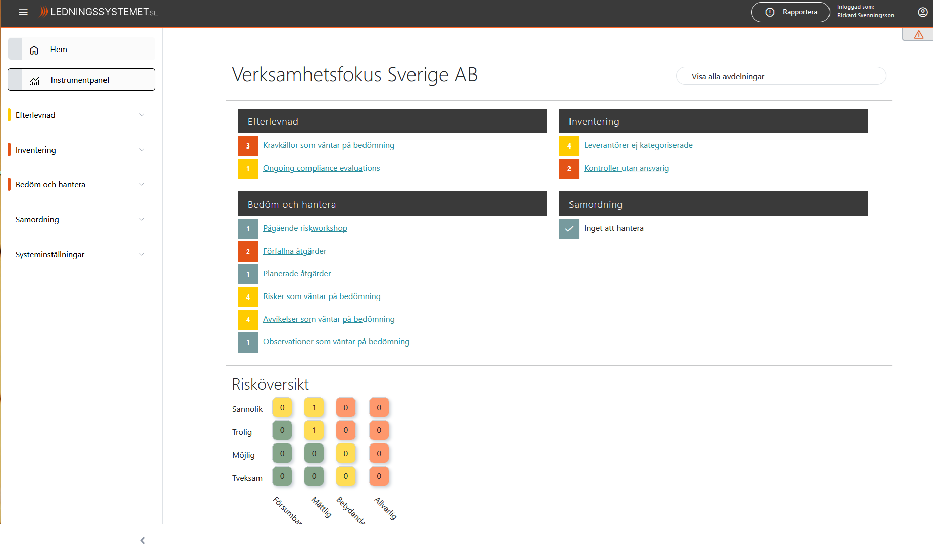Open Kravkällor som väntar på bedömning link
The height and width of the screenshot is (544, 933).
(329, 145)
